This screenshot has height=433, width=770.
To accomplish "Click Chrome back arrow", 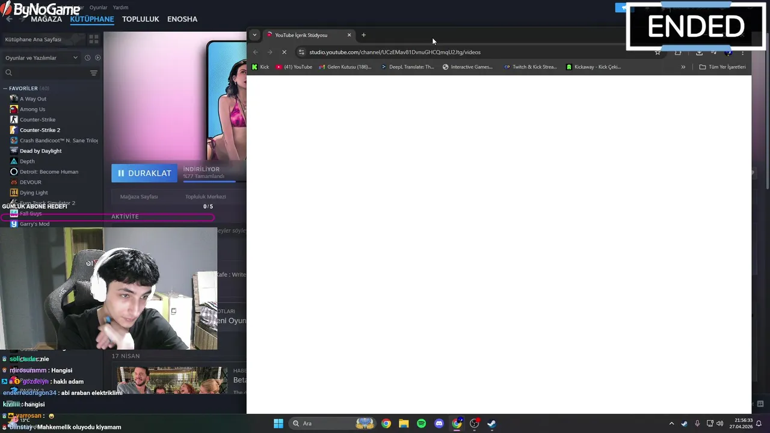I will [256, 52].
